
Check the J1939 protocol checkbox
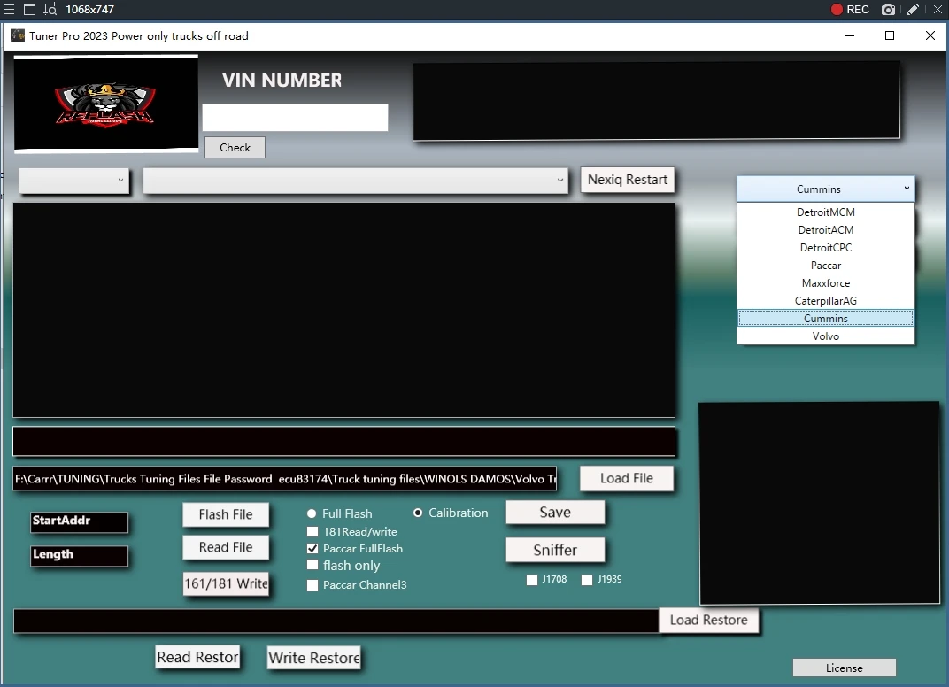[x=586, y=580]
